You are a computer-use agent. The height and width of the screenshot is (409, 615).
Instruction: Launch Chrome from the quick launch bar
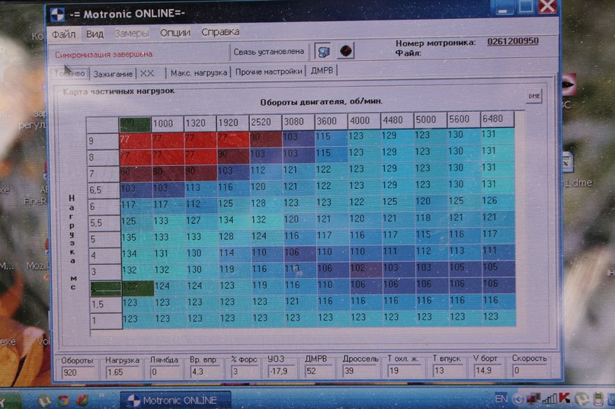point(62,401)
